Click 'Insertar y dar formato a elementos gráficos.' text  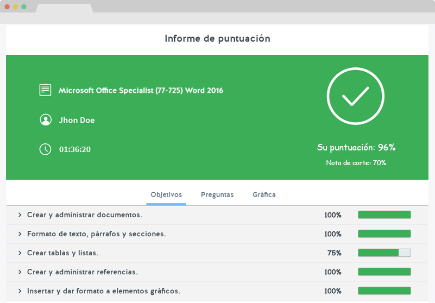104,291
